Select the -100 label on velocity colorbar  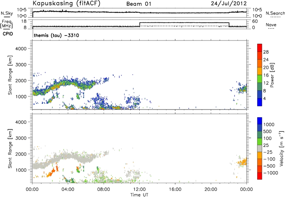coord(269,159)
